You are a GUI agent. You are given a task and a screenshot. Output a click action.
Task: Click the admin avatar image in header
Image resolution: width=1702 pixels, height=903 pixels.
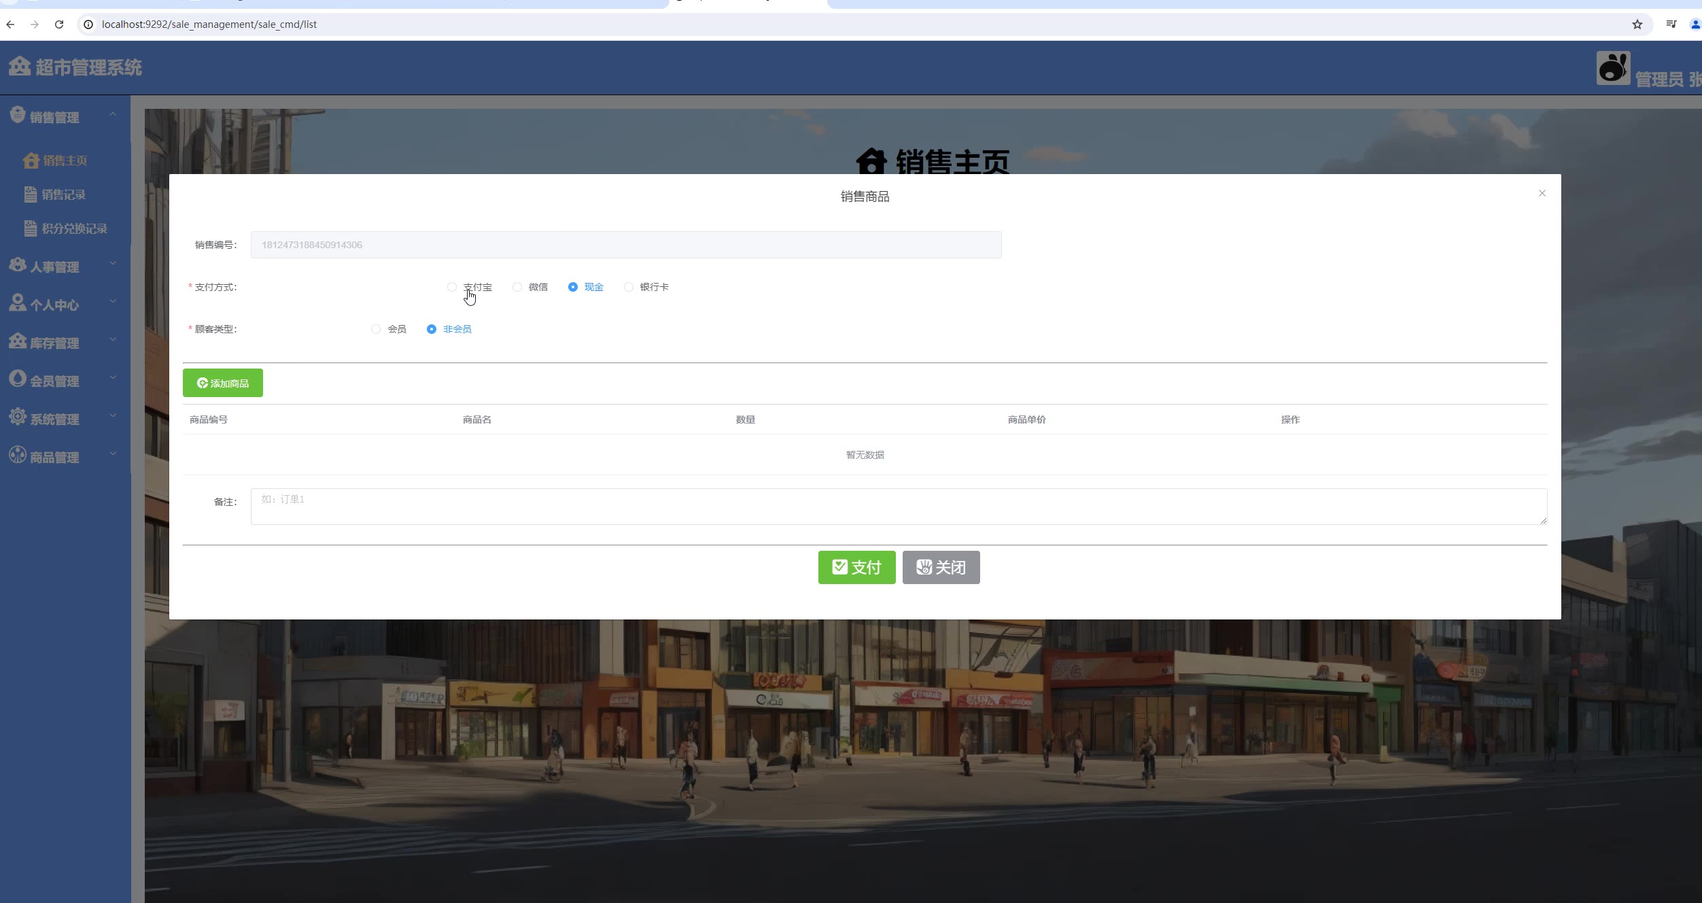(x=1612, y=69)
